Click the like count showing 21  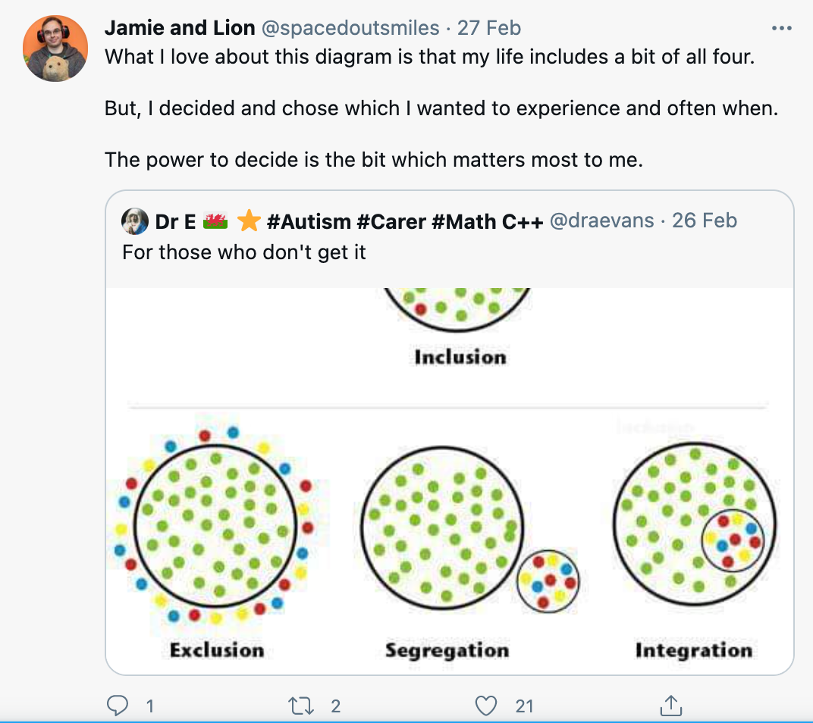(x=525, y=706)
